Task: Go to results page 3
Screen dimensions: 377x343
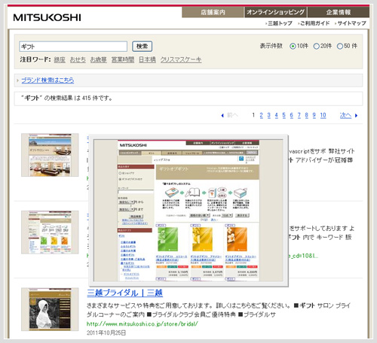Action: 268,115
